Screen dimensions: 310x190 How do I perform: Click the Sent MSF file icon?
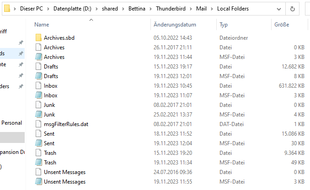(x=38, y=143)
